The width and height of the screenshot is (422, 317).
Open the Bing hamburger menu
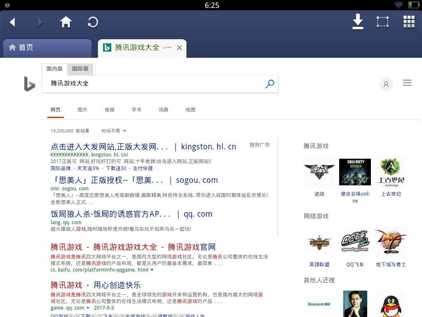407,83
